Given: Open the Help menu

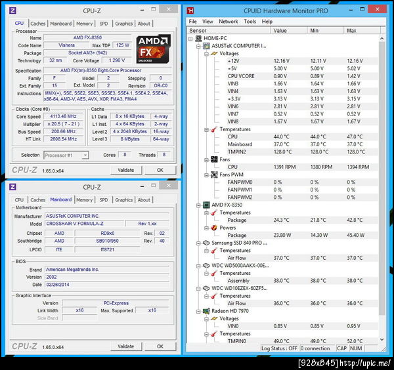Looking at the screenshot, I should tap(267, 22).
